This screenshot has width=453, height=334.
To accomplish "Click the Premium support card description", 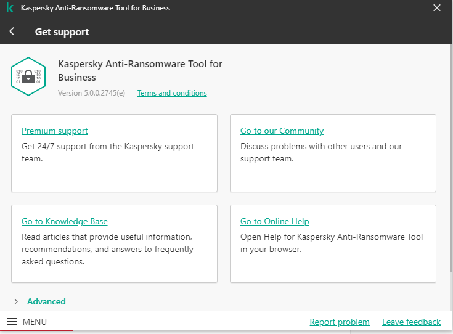I will [108, 152].
